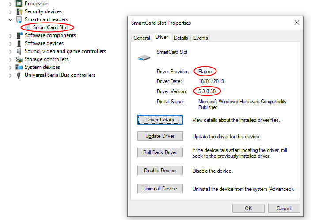Image resolution: width=311 pixels, height=220 pixels.
Task: Click the Storage controllers icon
Action: pyautogui.click(x=19, y=59)
